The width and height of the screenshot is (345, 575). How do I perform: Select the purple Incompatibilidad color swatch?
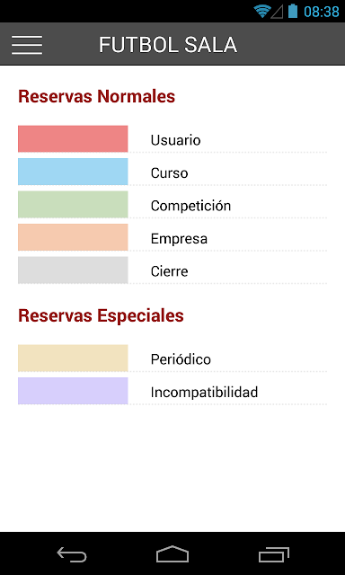73,391
